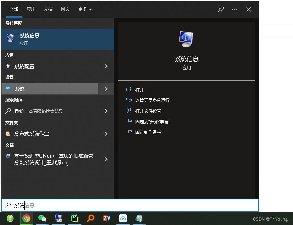293x225 pixels.
Task: Click 打开 in the preview pane
Action: [139, 90]
